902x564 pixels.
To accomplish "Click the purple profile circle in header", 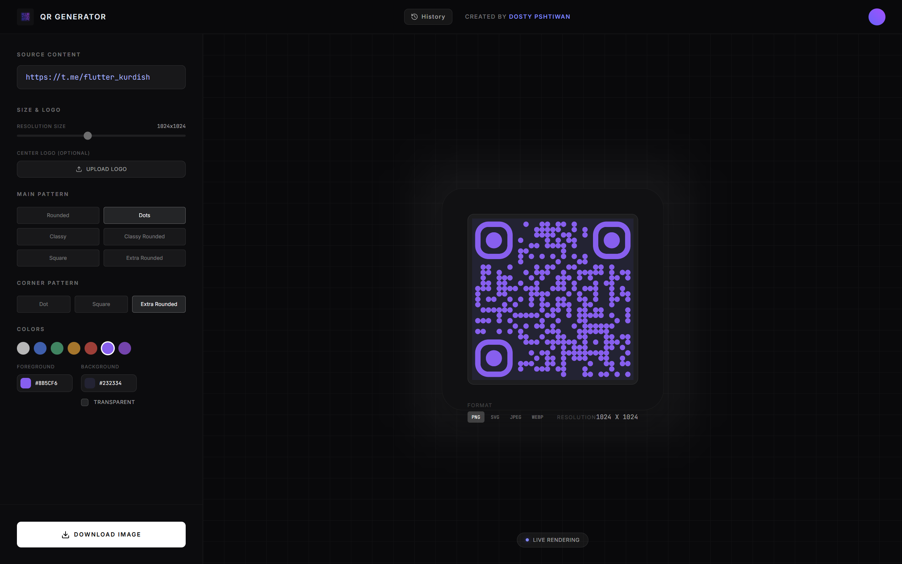I will point(877,17).
